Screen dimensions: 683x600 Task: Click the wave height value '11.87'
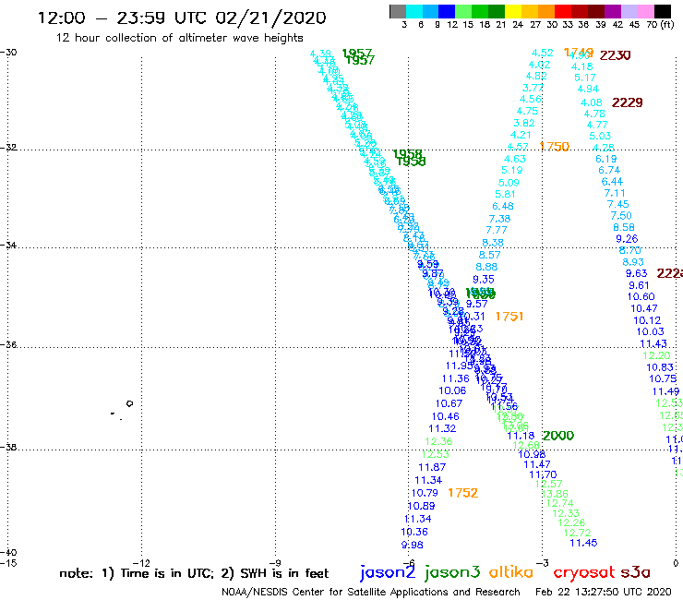coord(432,467)
